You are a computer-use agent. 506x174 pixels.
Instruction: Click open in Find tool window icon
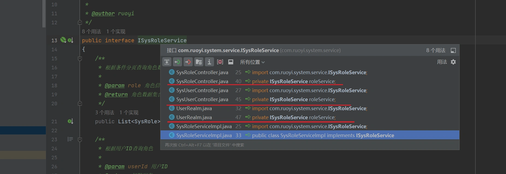click(453, 50)
